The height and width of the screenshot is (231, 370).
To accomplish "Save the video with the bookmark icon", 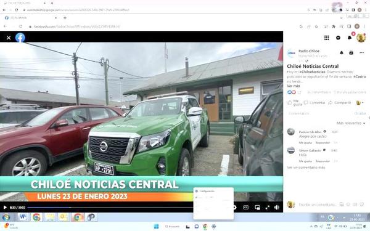I will pos(351,53).
